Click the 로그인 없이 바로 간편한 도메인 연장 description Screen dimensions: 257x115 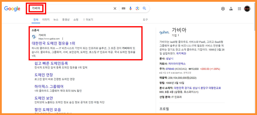[54, 79]
